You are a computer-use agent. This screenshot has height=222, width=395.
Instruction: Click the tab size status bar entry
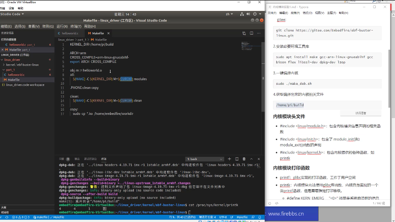[207, 217]
